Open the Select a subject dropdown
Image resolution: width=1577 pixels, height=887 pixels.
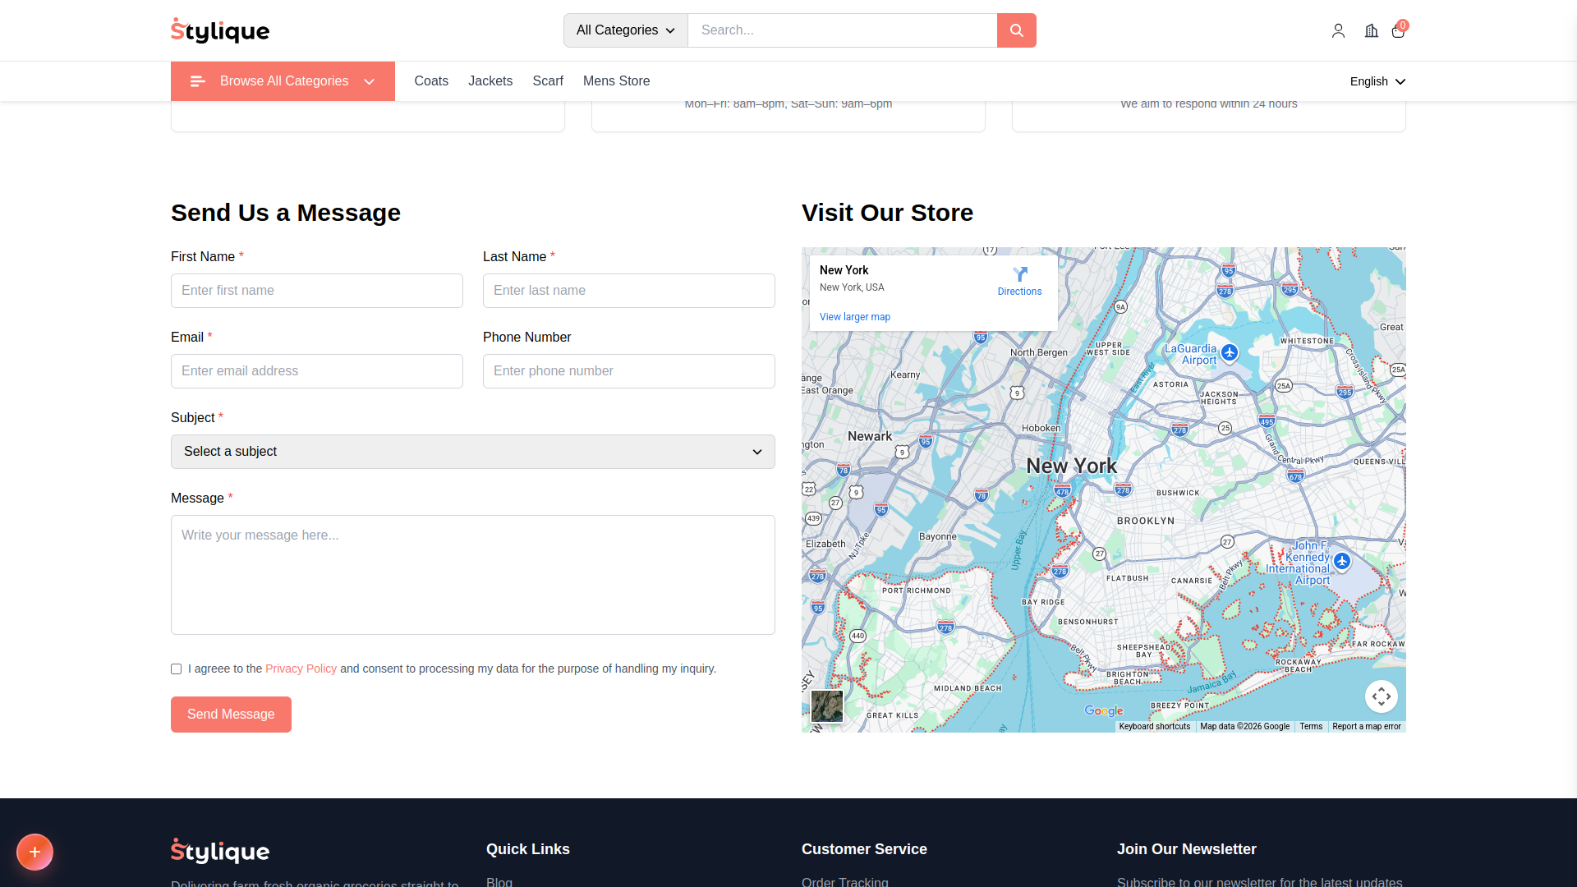tap(473, 452)
